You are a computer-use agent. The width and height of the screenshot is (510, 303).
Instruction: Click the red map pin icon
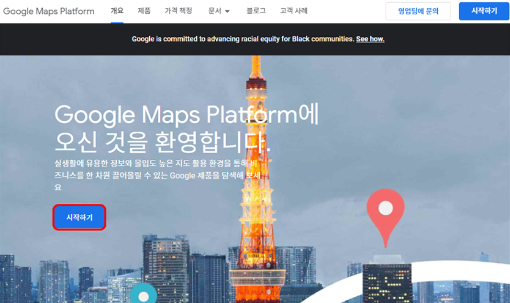tap(386, 218)
